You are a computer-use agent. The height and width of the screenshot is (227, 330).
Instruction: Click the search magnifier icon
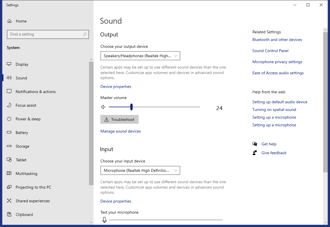[x=85, y=34]
